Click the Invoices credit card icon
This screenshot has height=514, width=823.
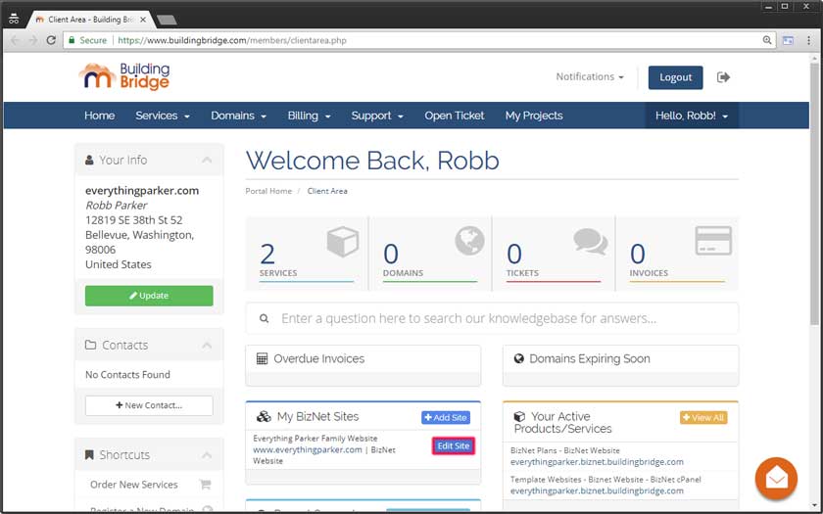(x=713, y=240)
